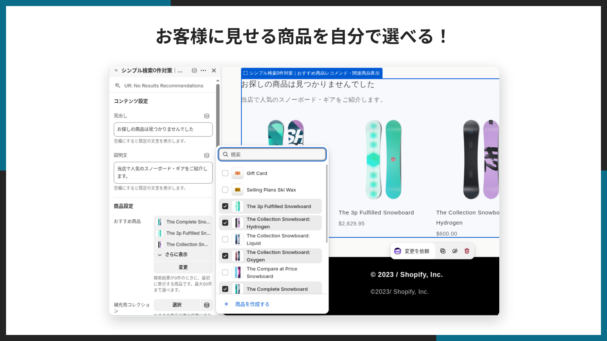
Task: Click the settings panel vertical scrollbar
Action: pos(218,114)
